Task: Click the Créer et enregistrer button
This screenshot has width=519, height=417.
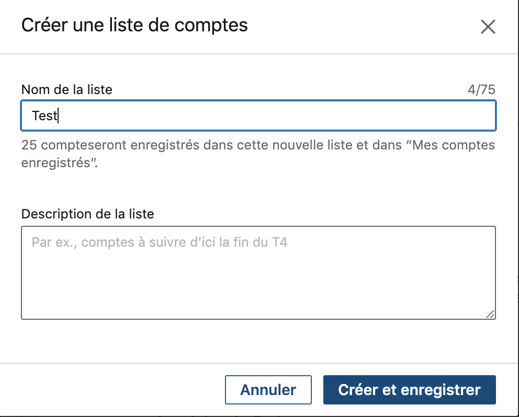Action: pos(410,390)
